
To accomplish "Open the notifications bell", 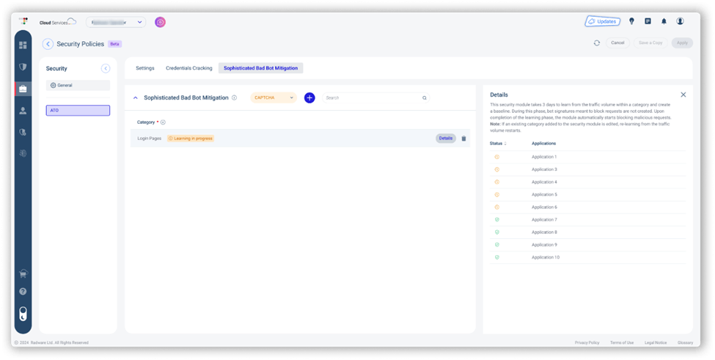I will click(x=664, y=21).
